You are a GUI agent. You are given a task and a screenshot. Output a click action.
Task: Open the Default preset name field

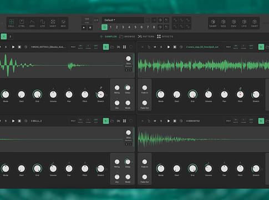123,20
